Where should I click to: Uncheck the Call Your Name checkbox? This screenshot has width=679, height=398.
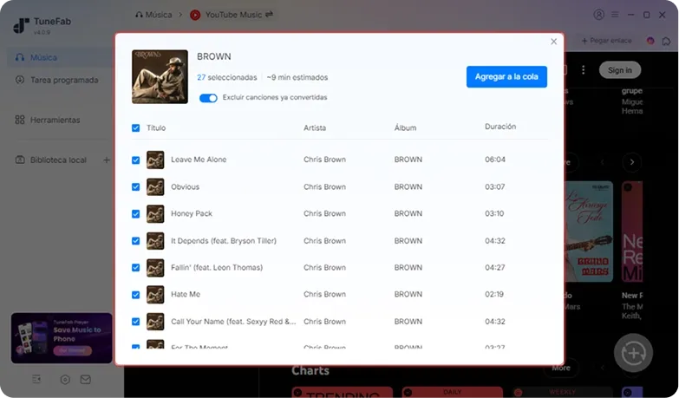135,322
